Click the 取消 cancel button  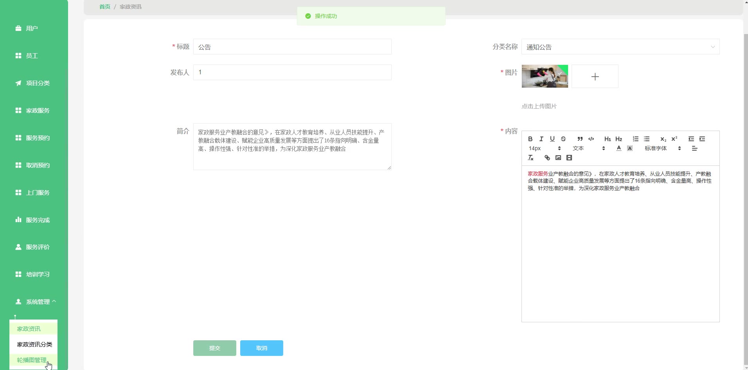[x=262, y=348]
